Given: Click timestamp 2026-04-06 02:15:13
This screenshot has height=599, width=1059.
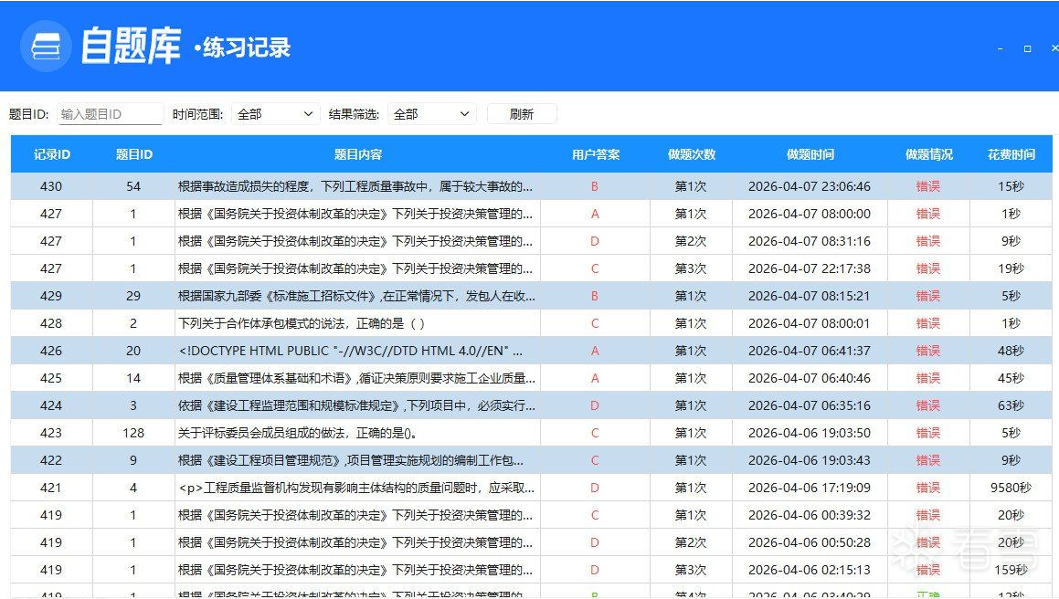Looking at the screenshot, I should tap(810, 570).
